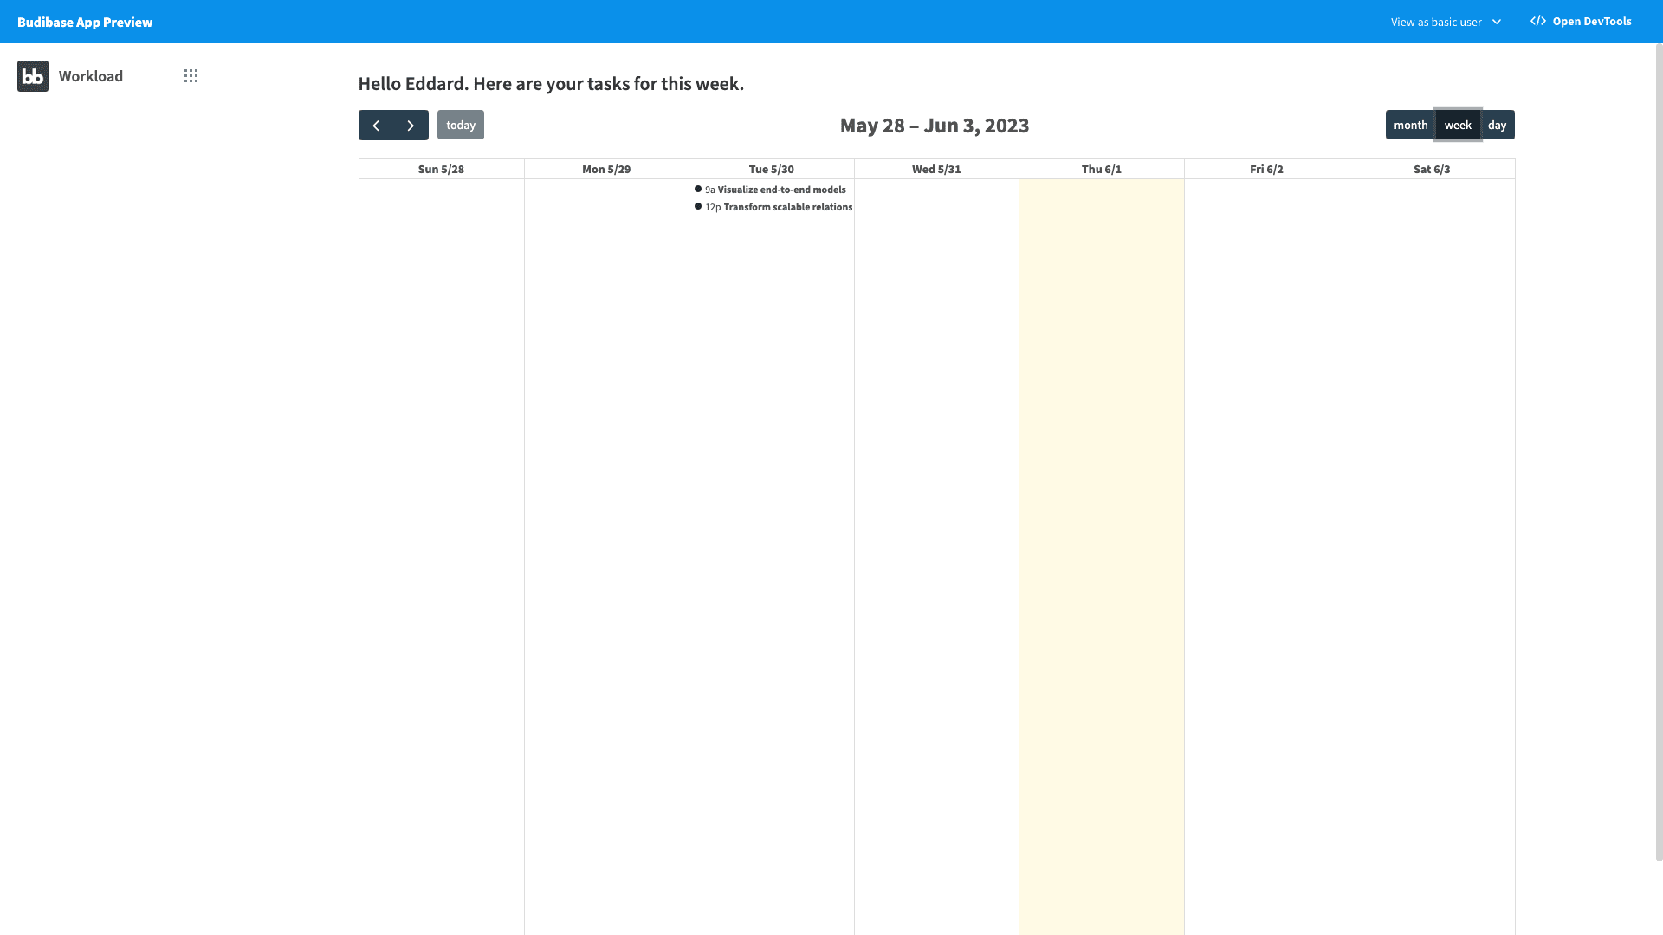Go to previous week with left arrow
This screenshot has height=935, width=1663.
(x=376, y=126)
